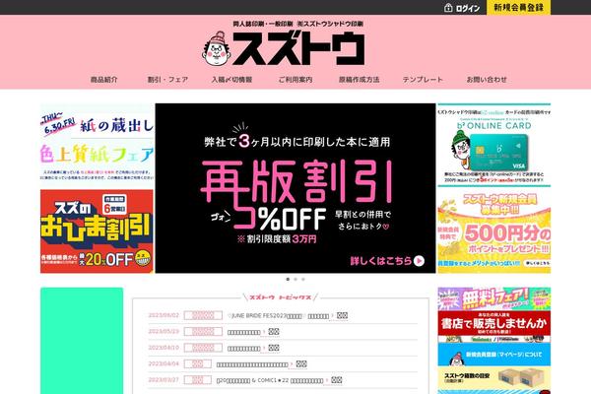Open the ご利用案内 menu item
This screenshot has height=394, width=591.
coord(295,80)
